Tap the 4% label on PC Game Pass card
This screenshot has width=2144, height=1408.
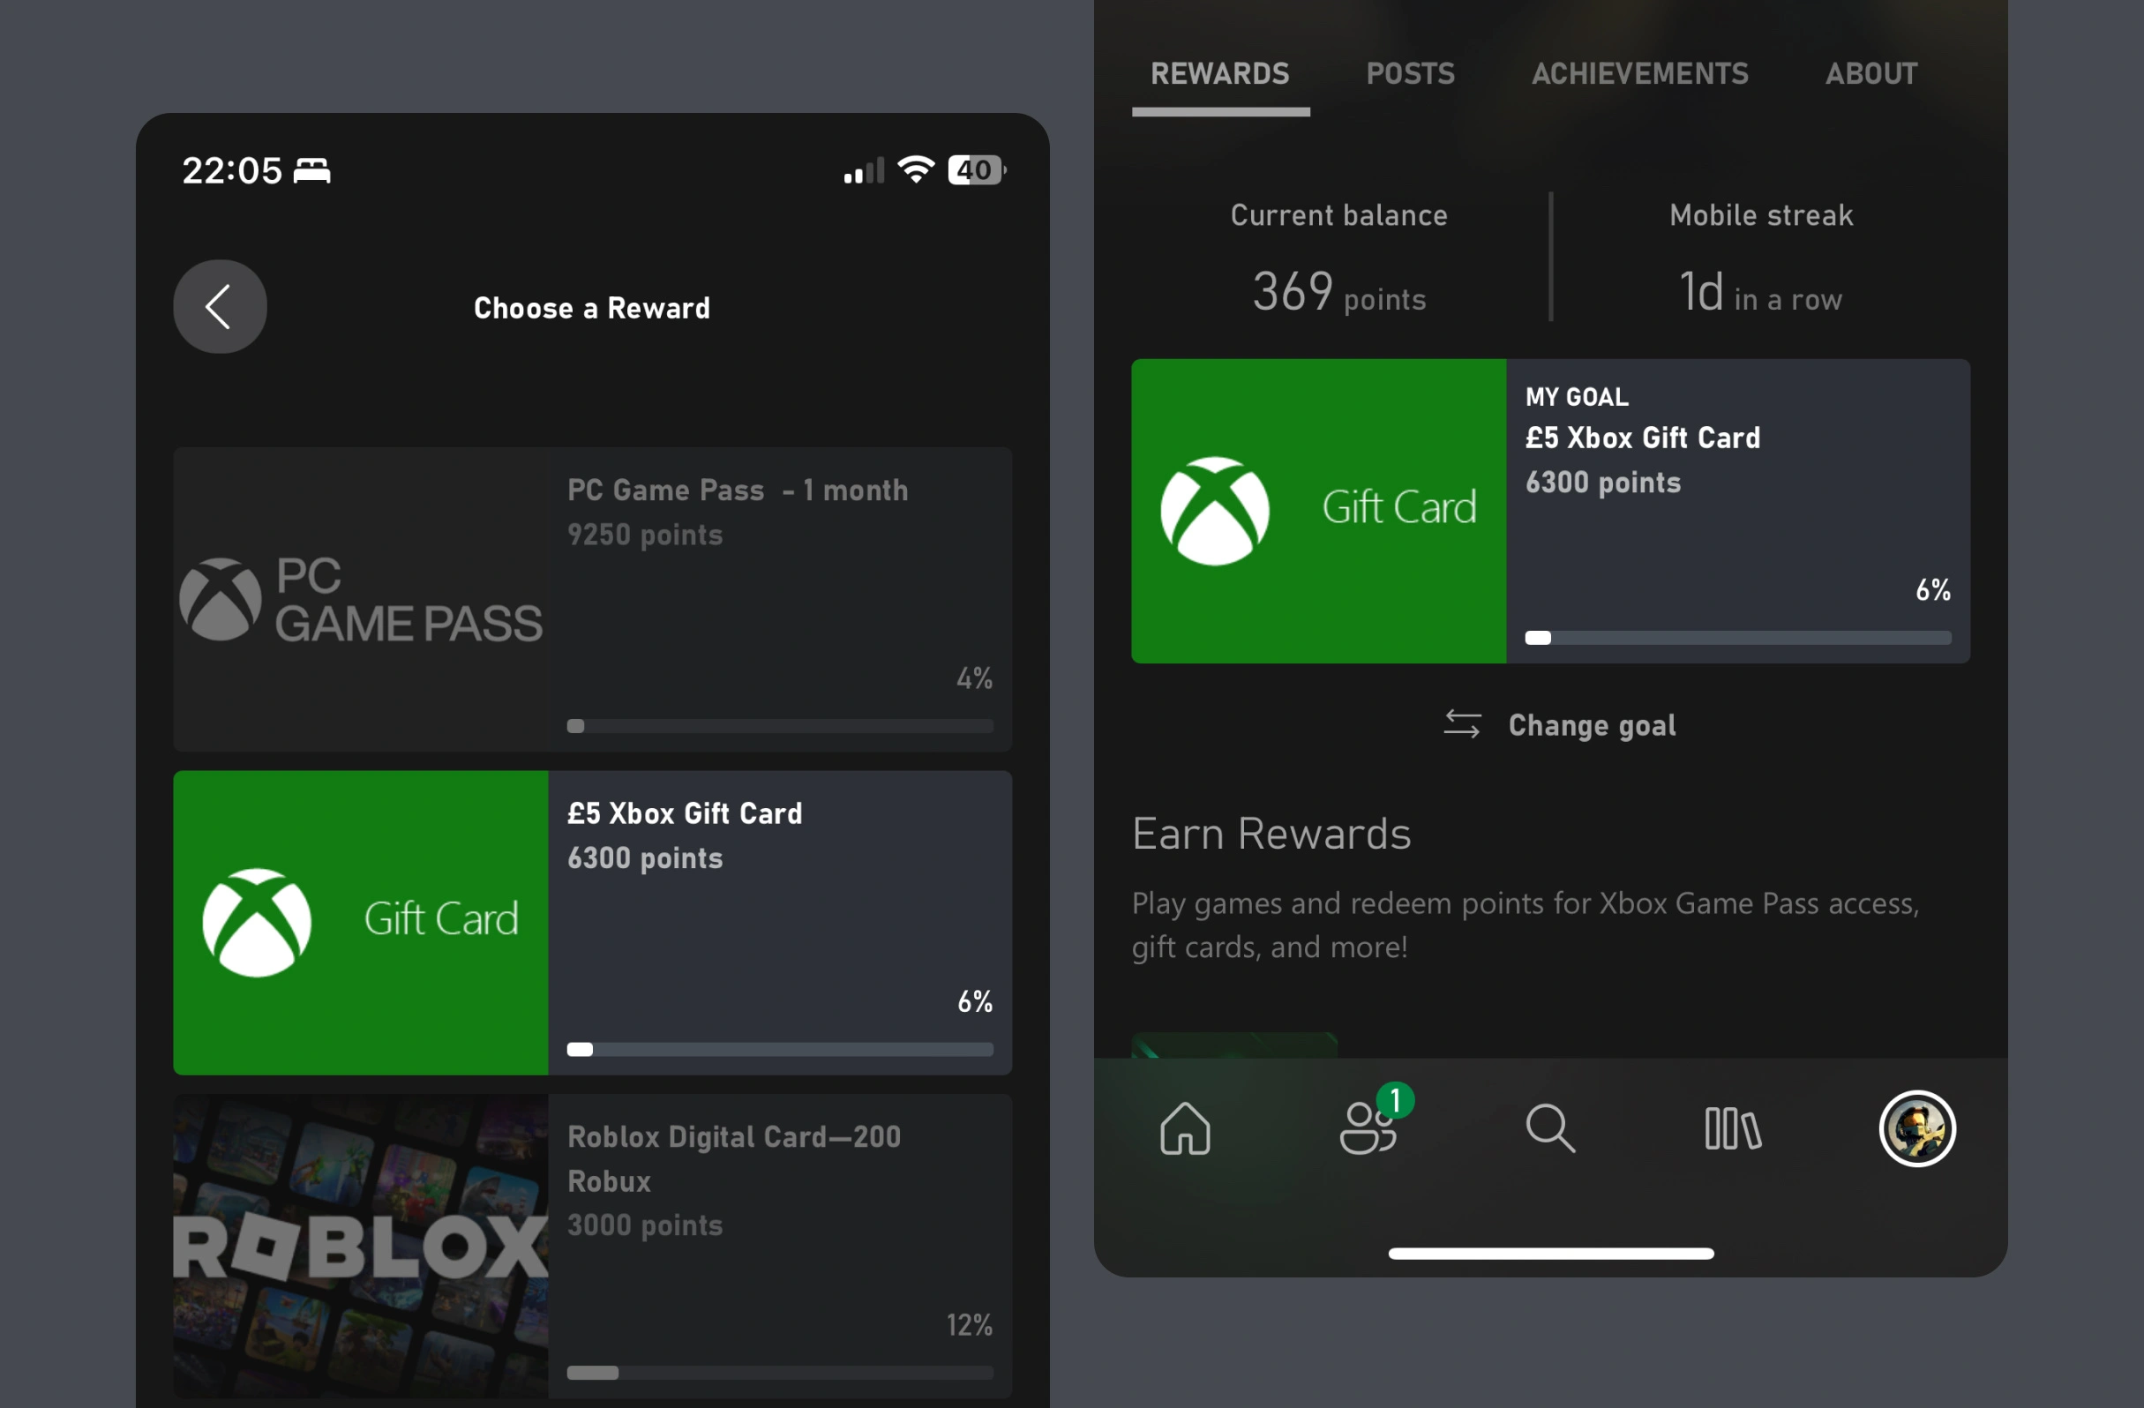(x=975, y=678)
